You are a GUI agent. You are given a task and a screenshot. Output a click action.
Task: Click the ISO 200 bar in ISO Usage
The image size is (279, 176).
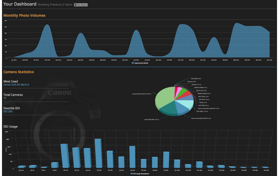coord(99,153)
